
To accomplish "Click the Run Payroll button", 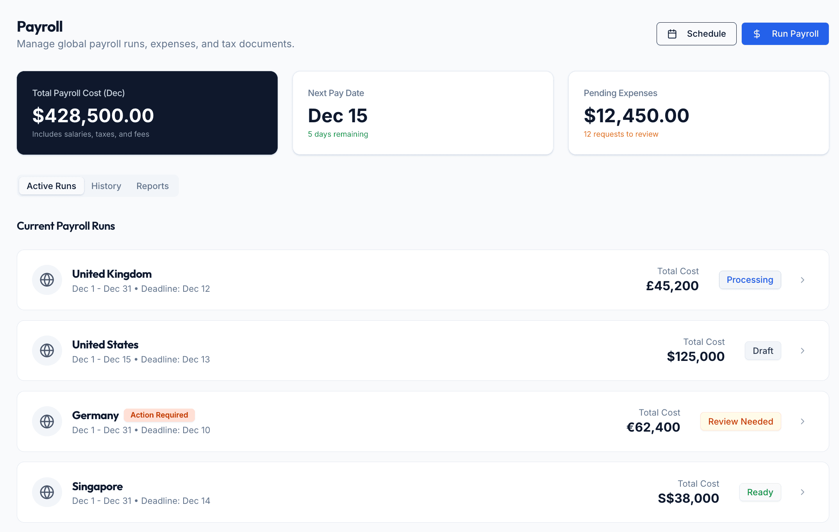I will click(x=785, y=34).
